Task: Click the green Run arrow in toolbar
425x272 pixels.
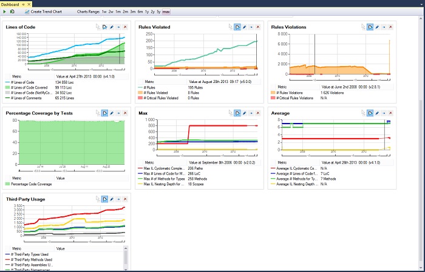Action: click(x=5, y=12)
